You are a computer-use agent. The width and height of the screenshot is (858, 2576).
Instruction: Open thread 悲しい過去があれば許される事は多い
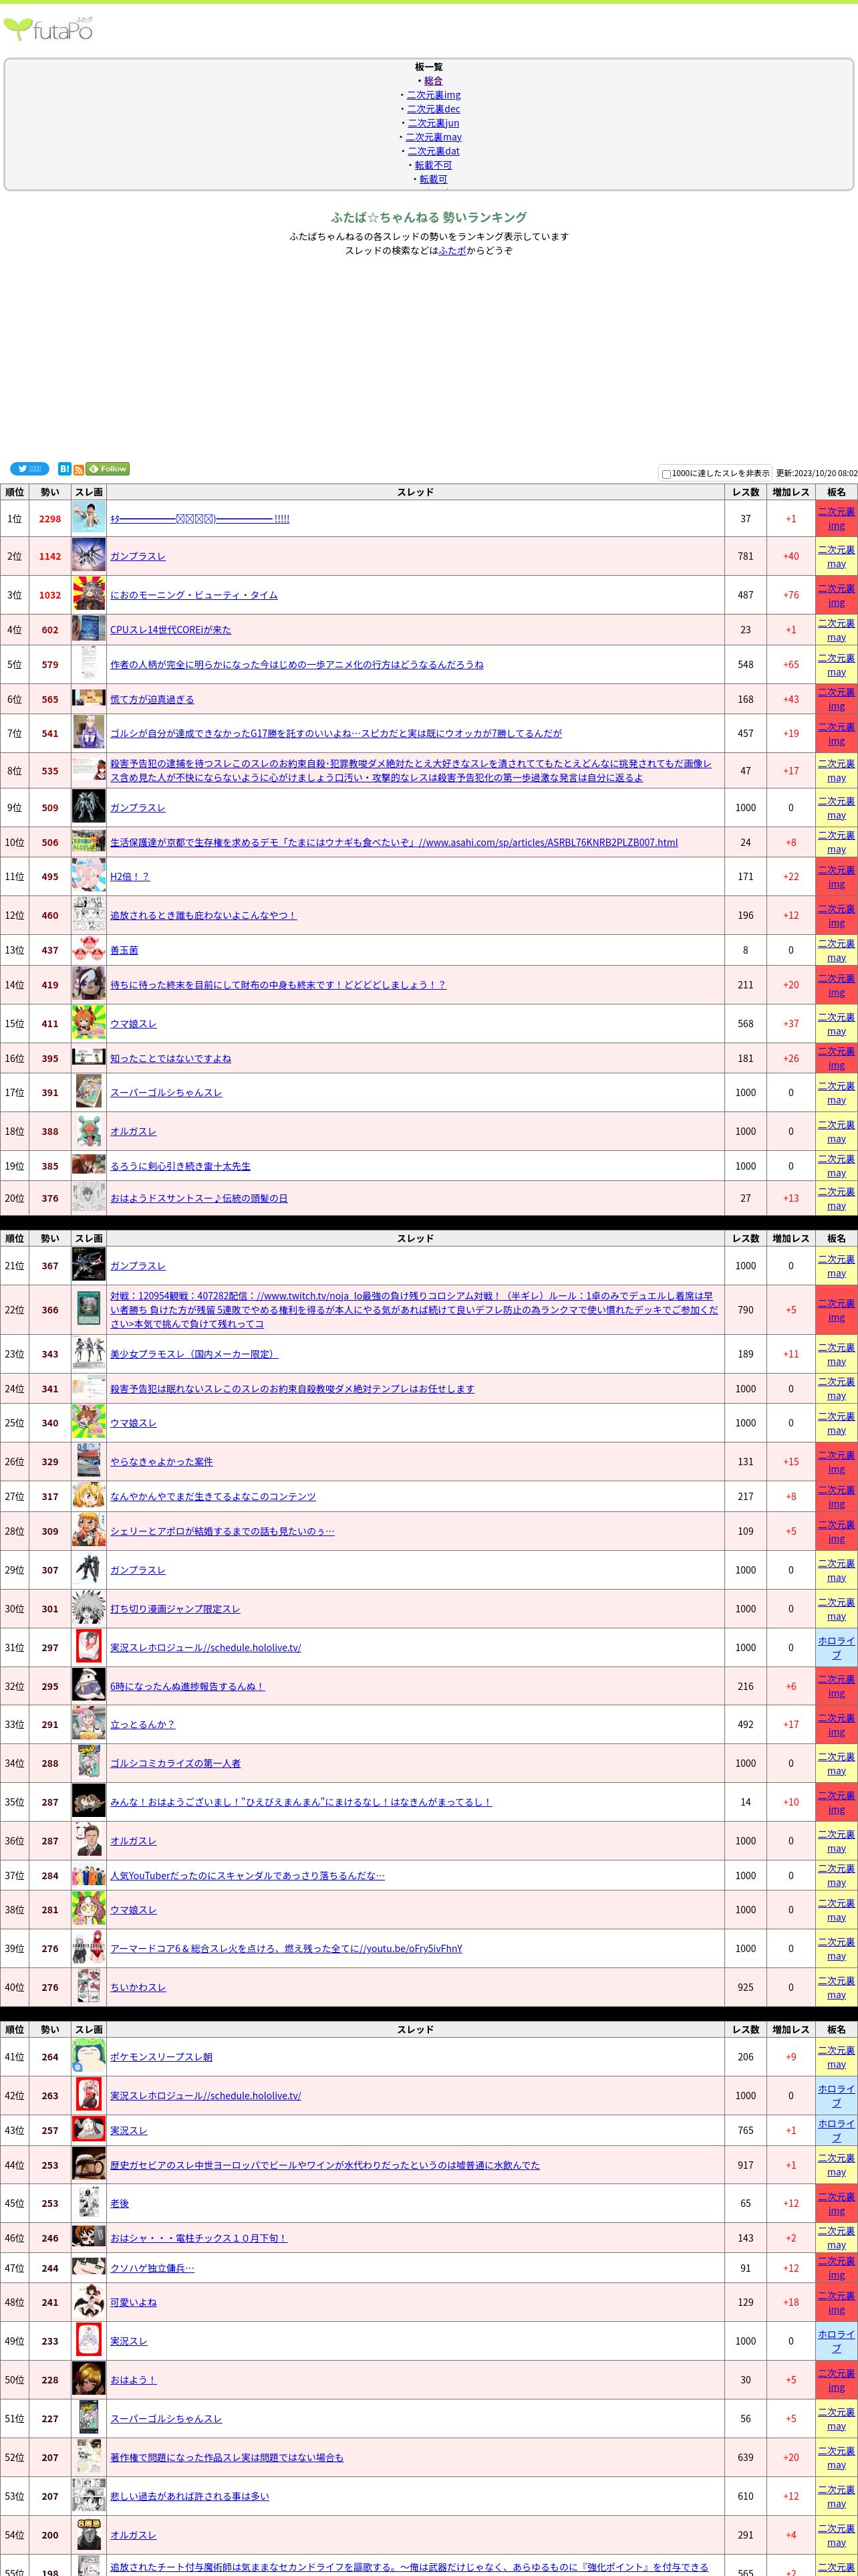[189, 2496]
